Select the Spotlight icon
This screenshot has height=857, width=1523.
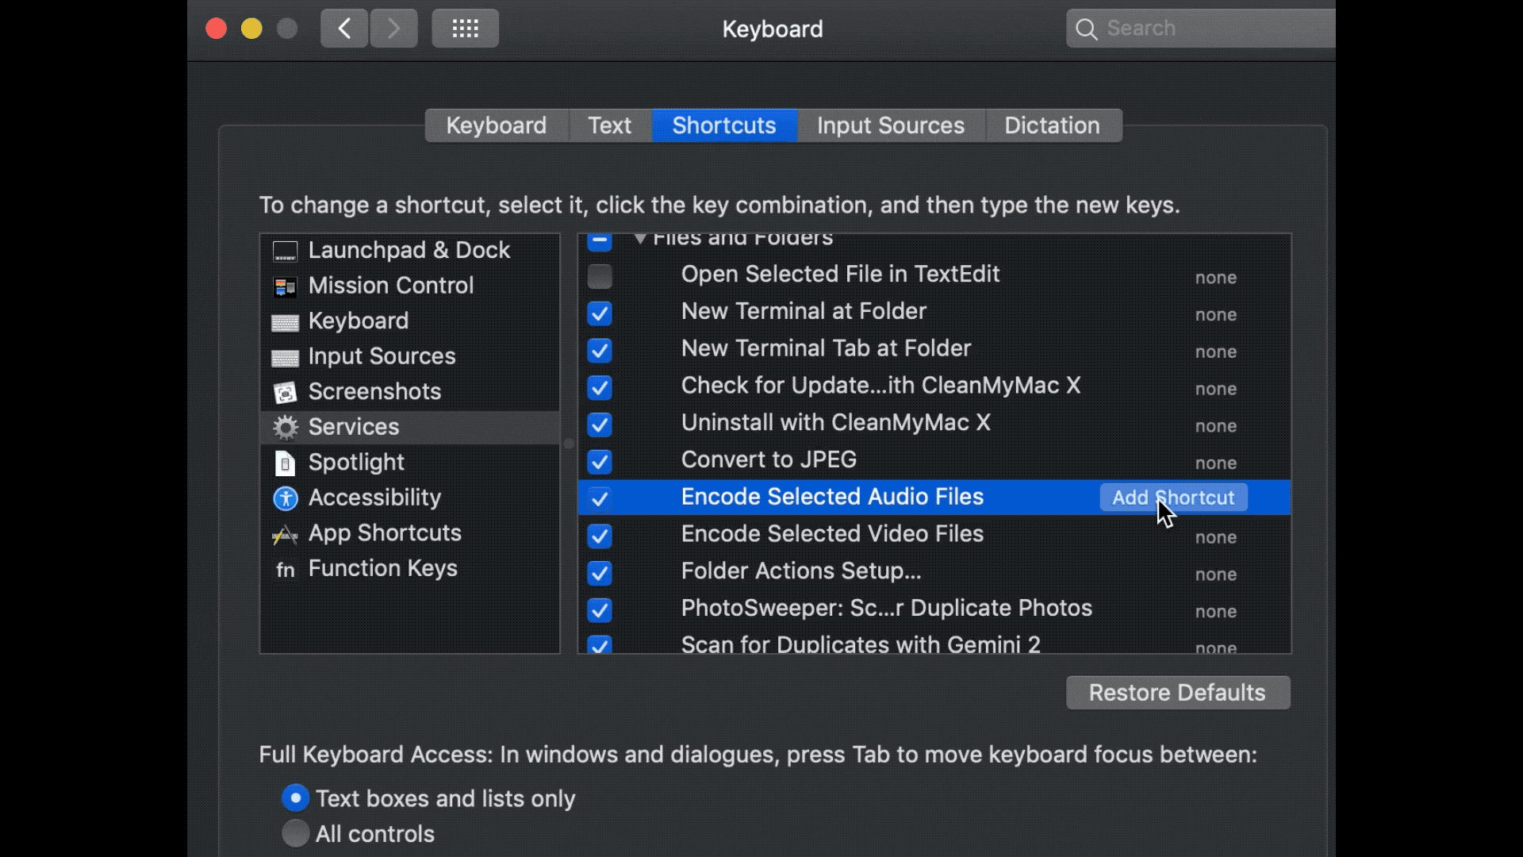click(285, 462)
